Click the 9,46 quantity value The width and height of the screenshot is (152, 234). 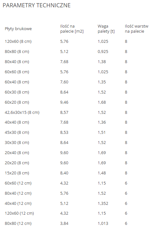[x=64, y=102]
